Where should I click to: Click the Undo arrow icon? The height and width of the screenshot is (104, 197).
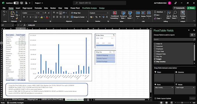(4, 12)
